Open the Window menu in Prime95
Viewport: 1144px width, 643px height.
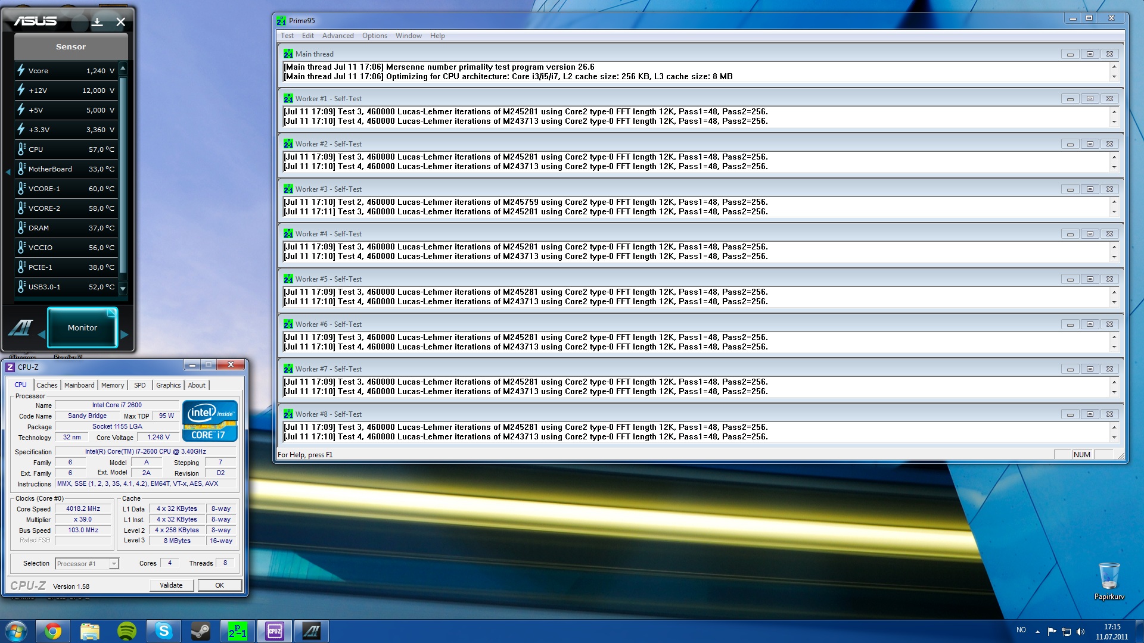click(x=409, y=36)
